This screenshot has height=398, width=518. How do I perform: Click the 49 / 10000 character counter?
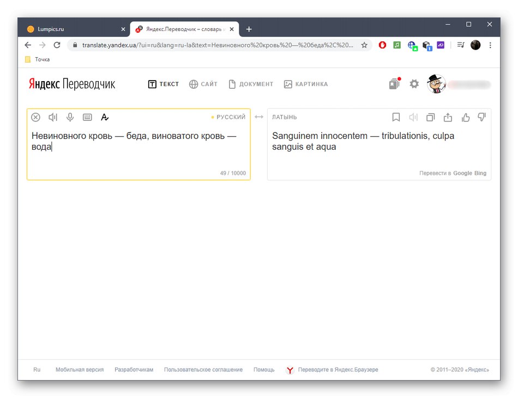(233, 173)
